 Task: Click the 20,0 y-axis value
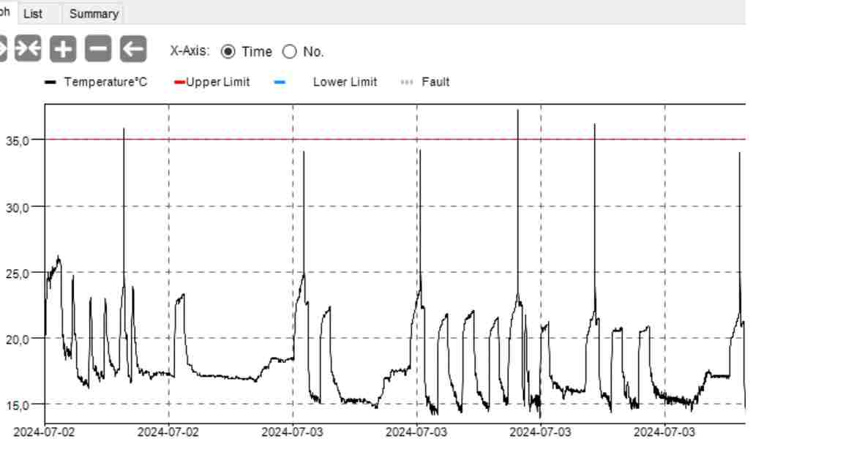tap(18, 340)
